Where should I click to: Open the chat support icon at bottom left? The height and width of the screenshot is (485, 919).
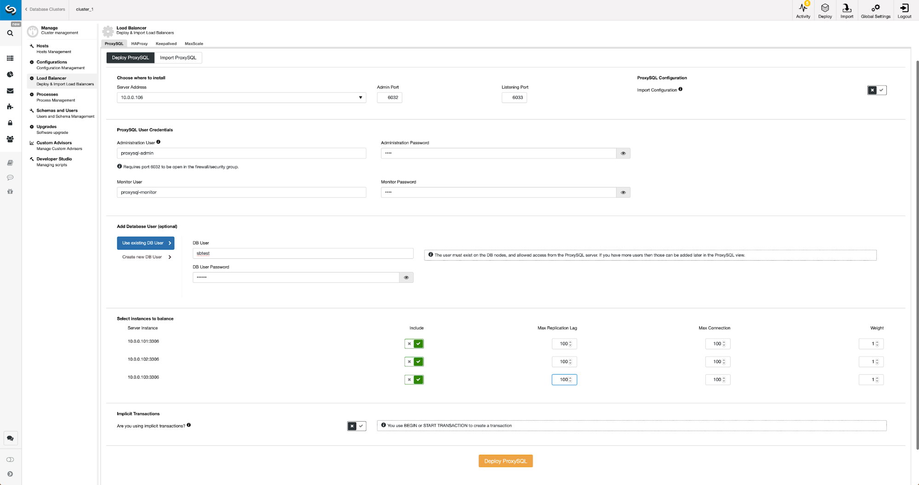pos(10,438)
